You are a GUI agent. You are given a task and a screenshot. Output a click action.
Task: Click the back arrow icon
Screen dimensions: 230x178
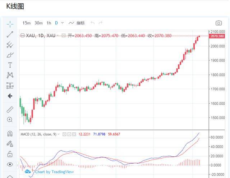click(10, 96)
